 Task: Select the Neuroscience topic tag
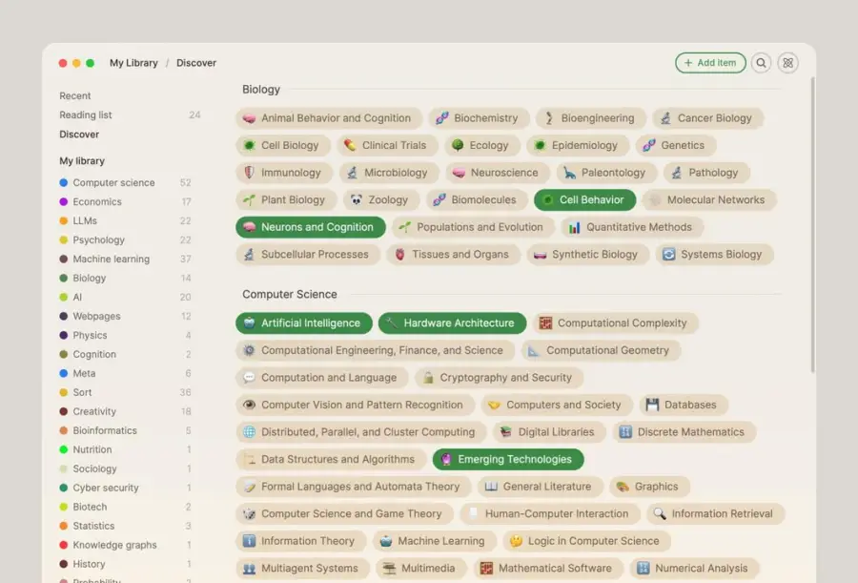[x=498, y=173]
